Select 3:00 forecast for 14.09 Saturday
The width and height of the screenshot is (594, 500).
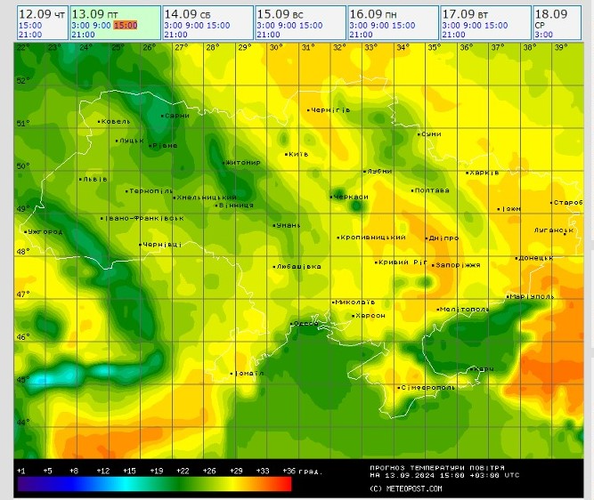(x=174, y=26)
